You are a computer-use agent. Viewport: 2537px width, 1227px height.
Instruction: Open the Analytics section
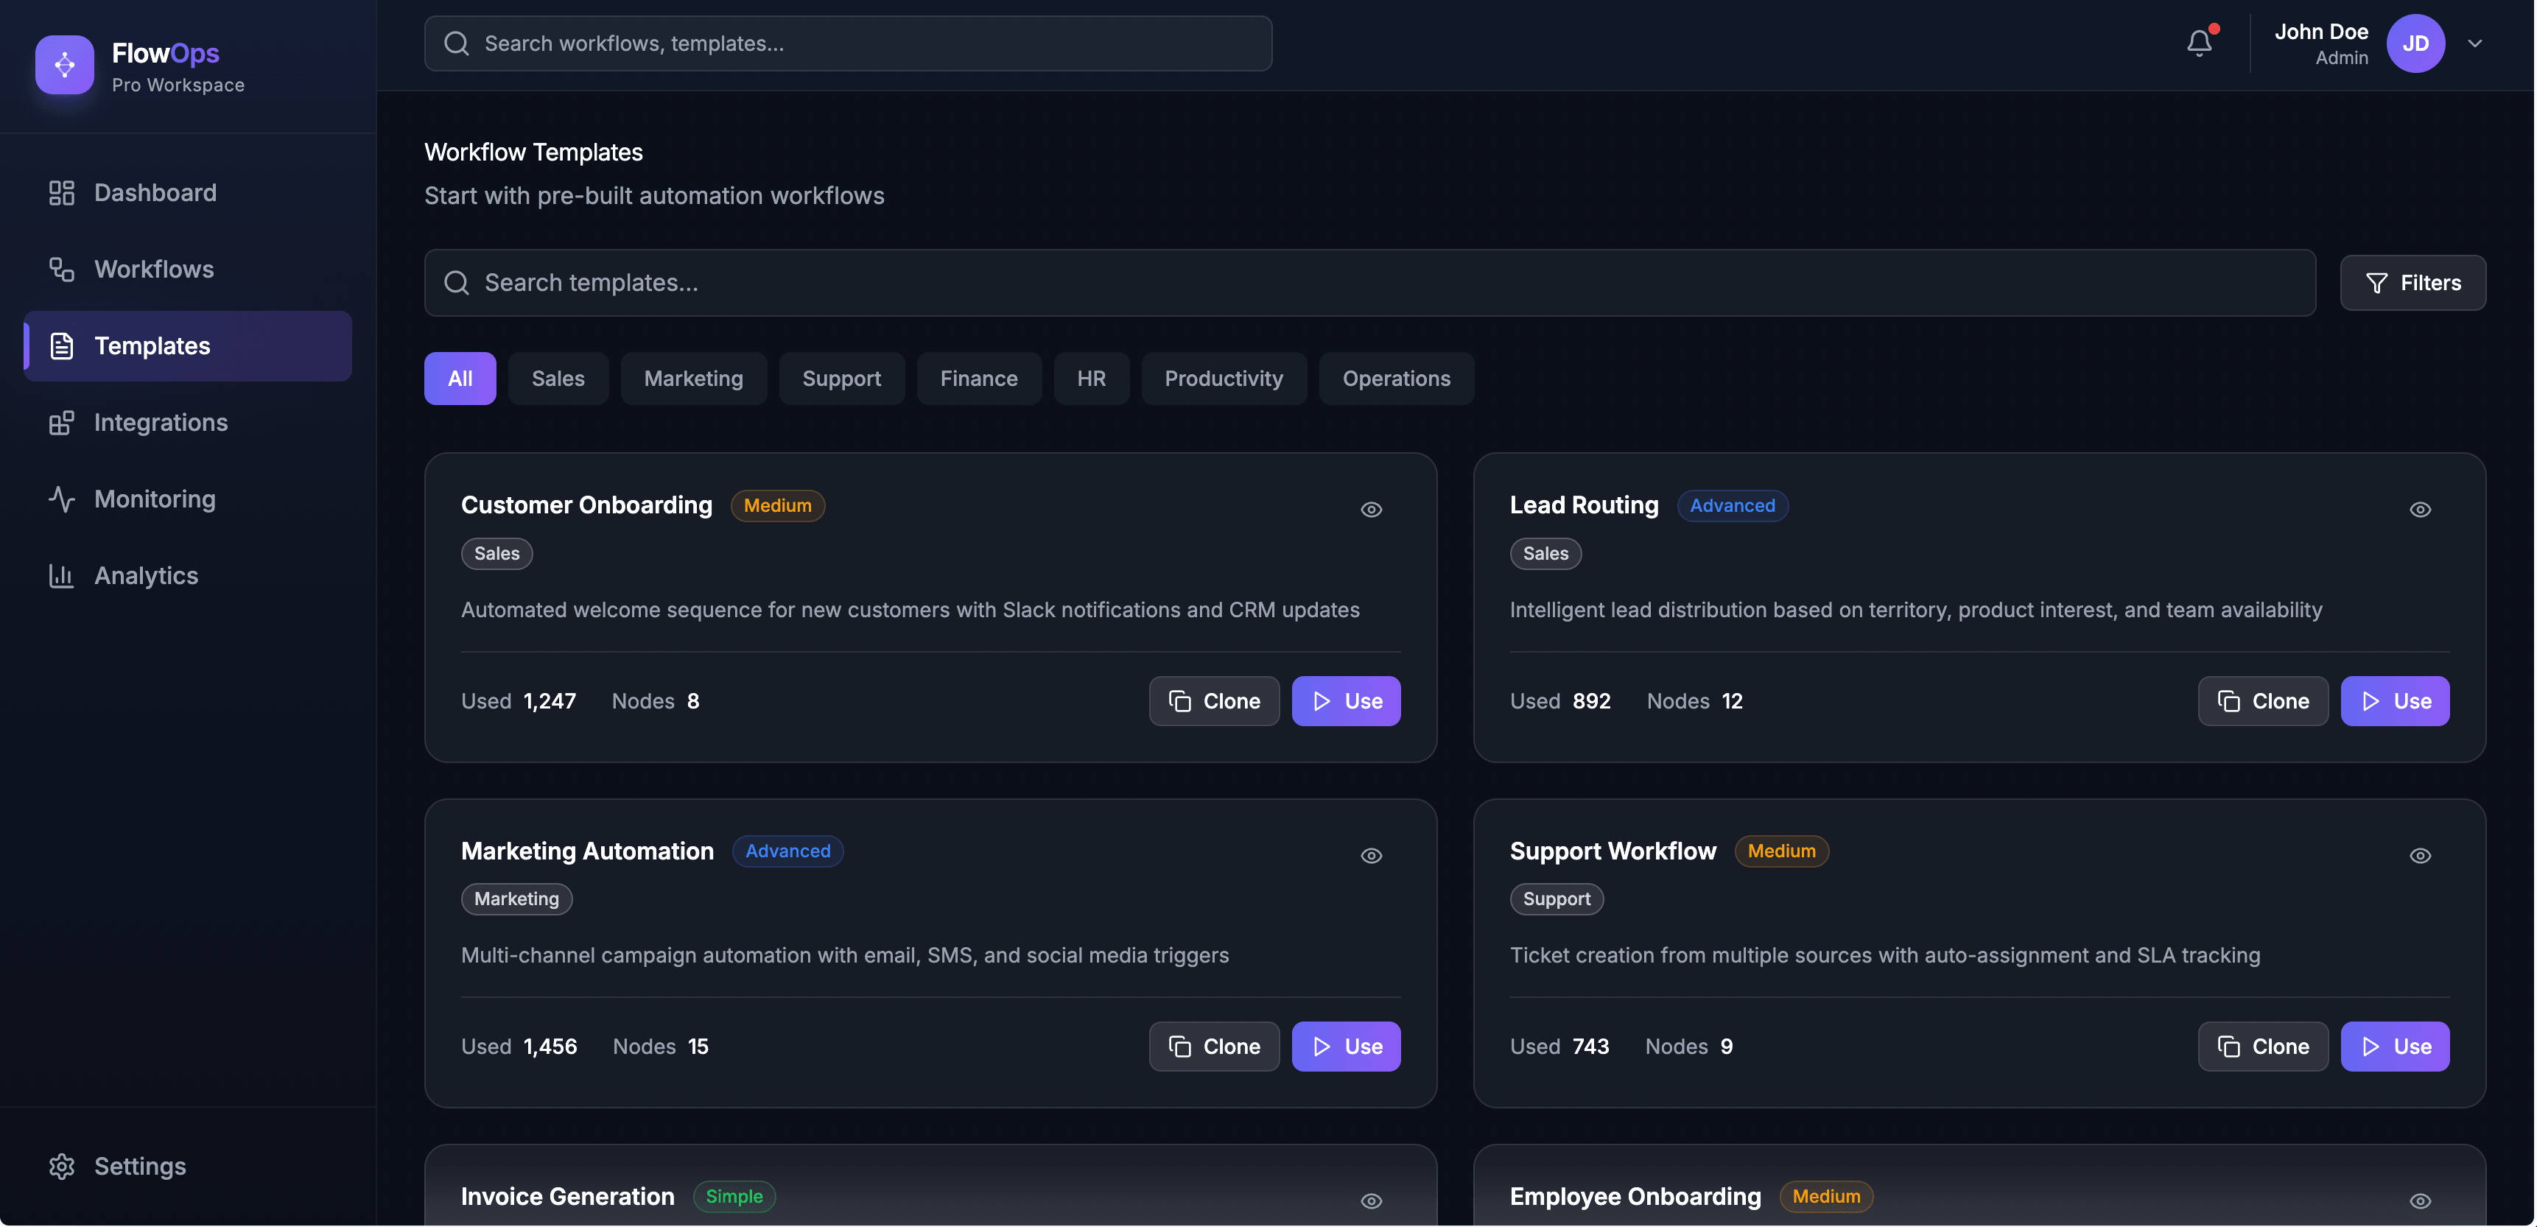tap(146, 575)
